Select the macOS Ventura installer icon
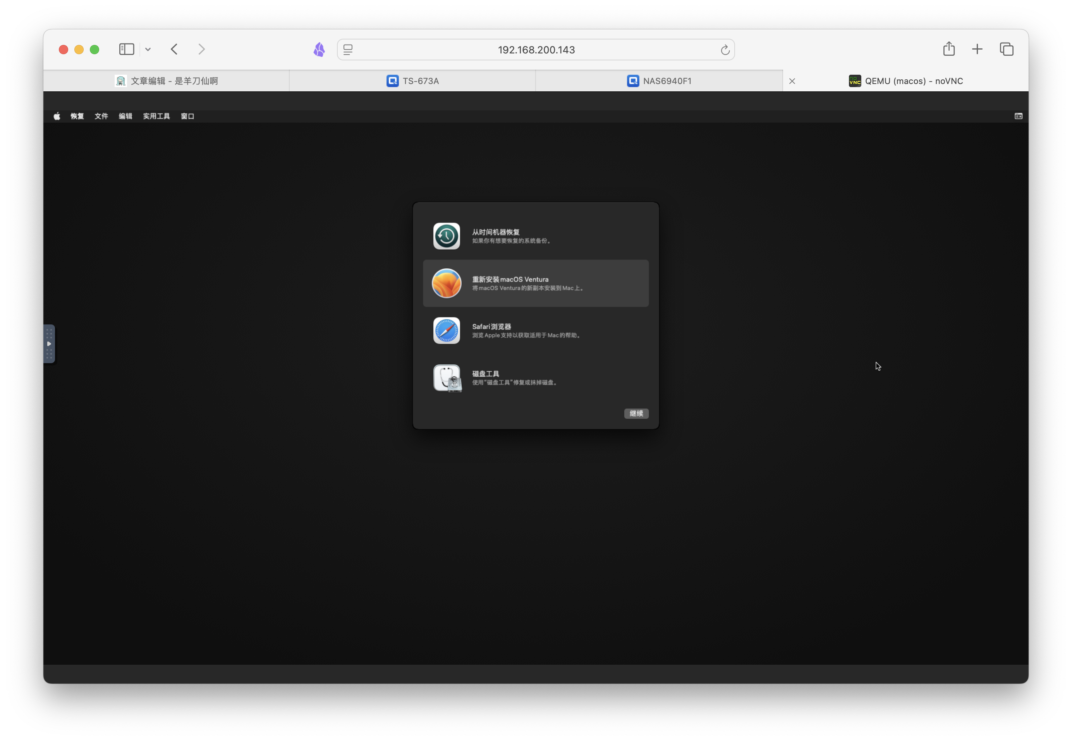 pos(447,283)
